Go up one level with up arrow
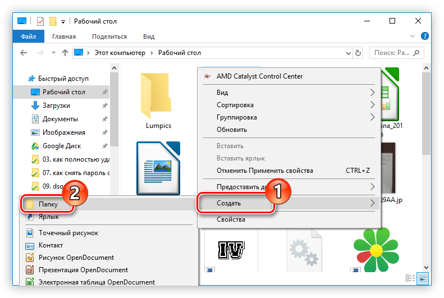This screenshot has width=444, height=298. [x=65, y=53]
